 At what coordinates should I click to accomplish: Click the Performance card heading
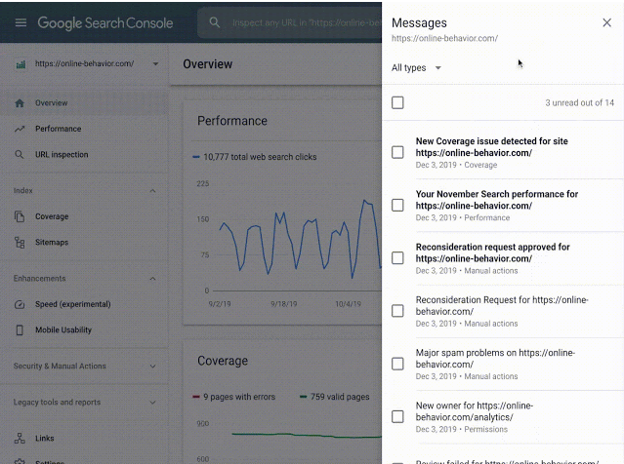point(232,121)
